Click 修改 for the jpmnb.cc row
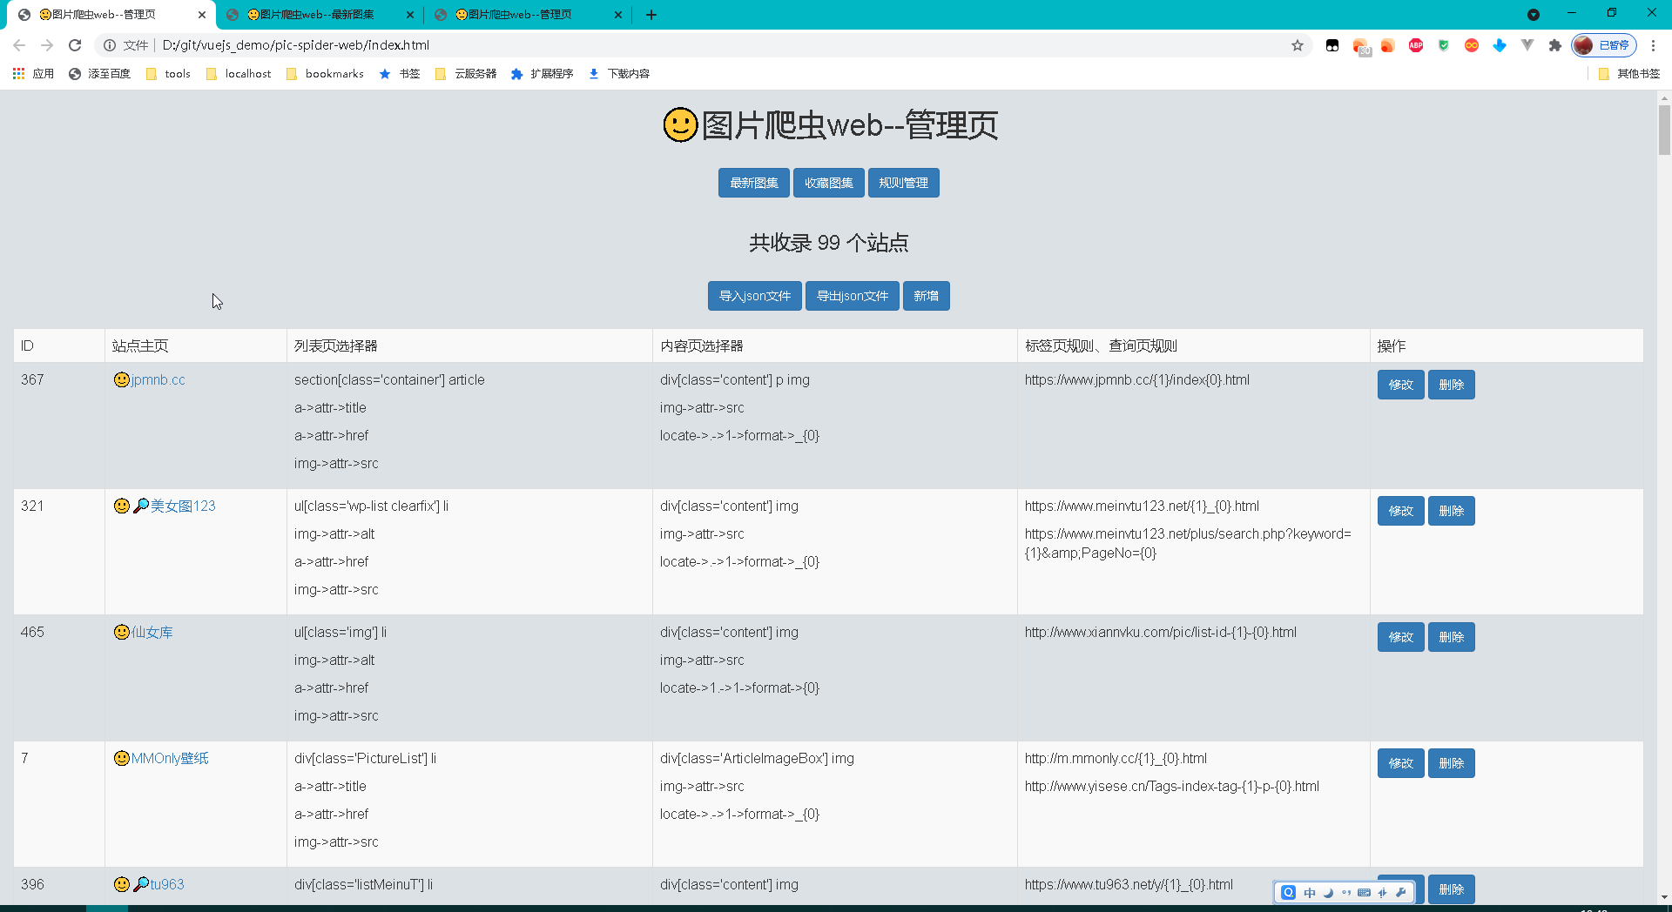Image resolution: width=1672 pixels, height=912 pixels. (1401, 385)
